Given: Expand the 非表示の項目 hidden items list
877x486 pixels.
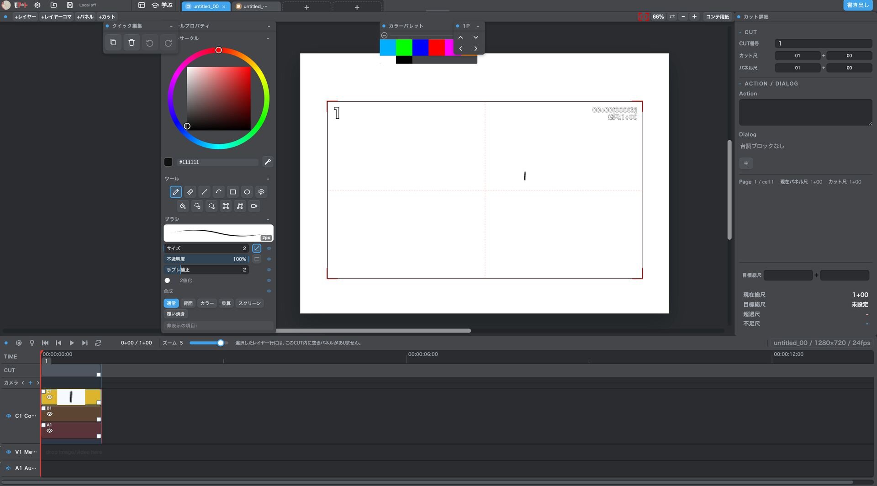Looking at the screenshot, I should pos(218,326).
